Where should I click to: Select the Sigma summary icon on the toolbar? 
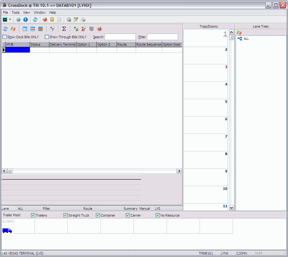(x=64, y=29)
